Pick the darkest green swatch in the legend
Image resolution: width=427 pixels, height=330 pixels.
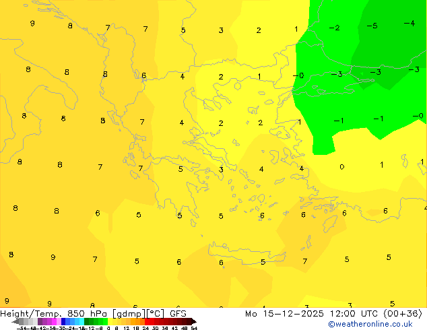pos(87,321)
